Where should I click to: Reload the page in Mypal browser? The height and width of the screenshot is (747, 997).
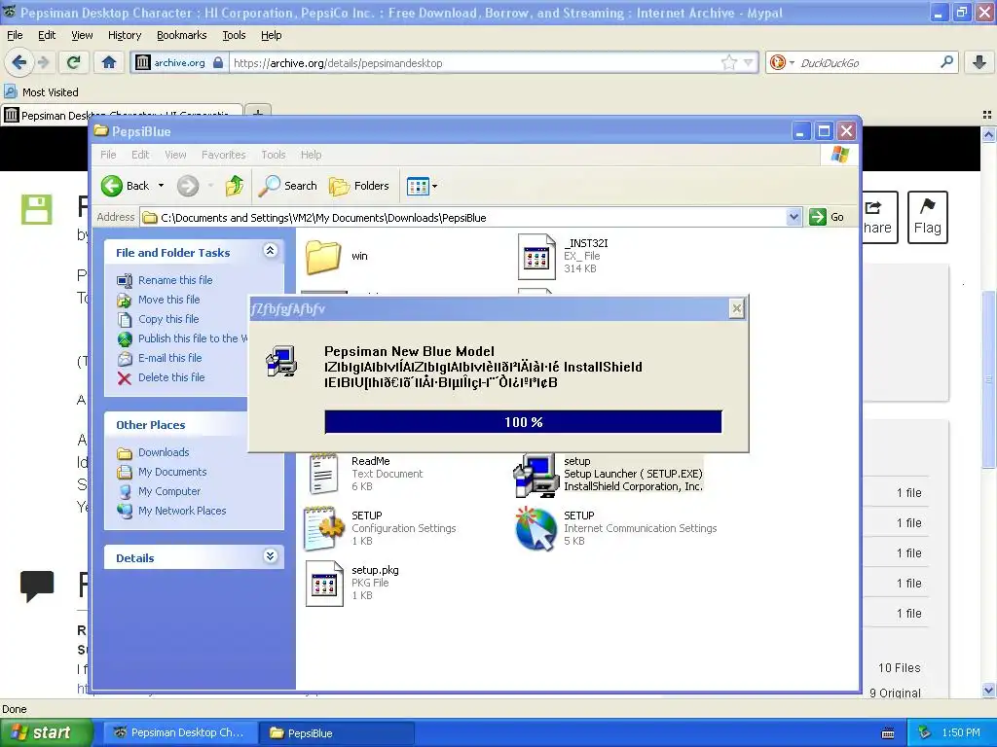coord(74,62)
